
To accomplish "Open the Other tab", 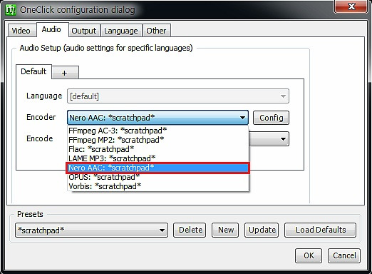I will [156, 31].
